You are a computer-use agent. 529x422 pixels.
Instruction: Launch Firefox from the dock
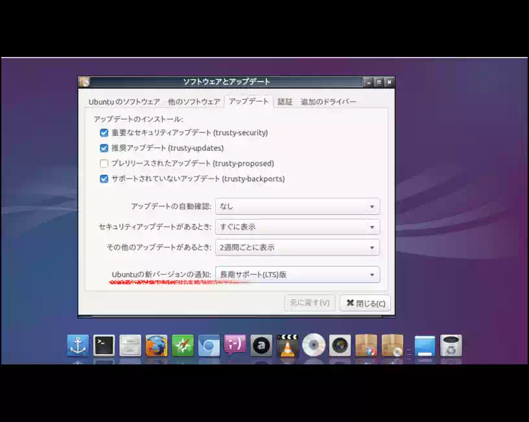(x=156, y=345)
